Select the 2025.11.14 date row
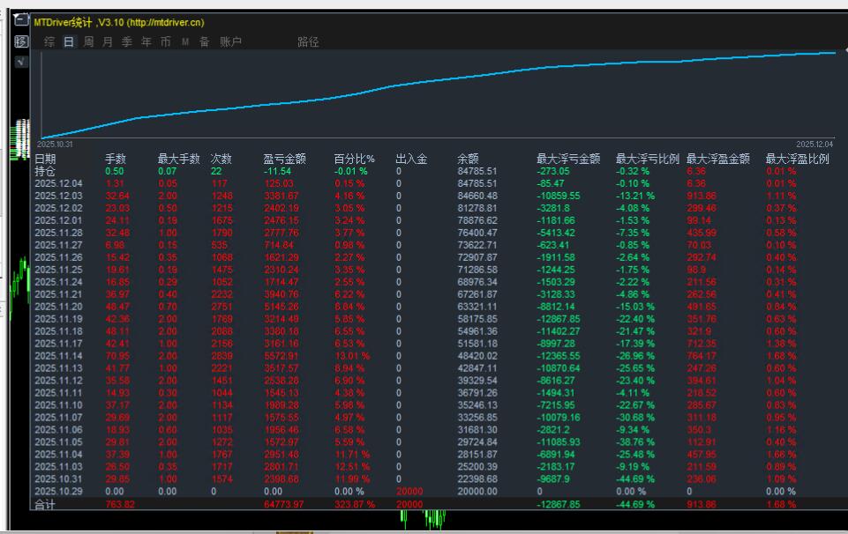Image resolution: width=848 pixels, height=534 pixels. 58,356
